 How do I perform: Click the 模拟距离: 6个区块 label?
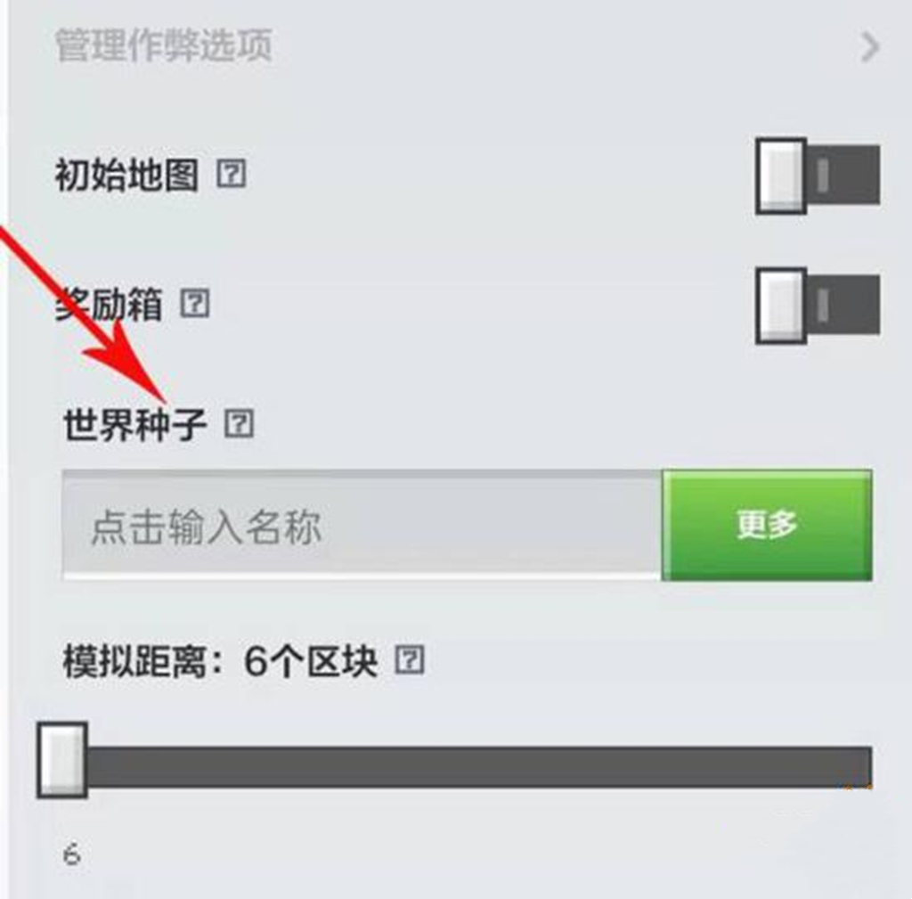coord(220,661)
